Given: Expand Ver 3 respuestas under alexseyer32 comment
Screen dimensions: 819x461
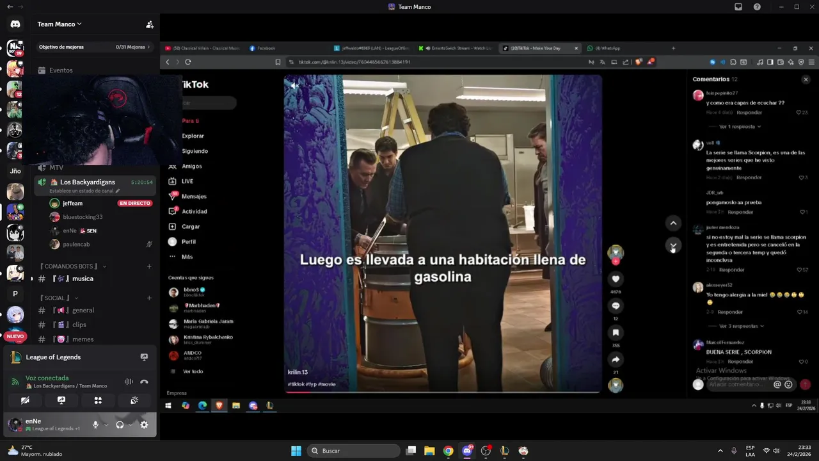Looking at the screenshot, I should pyautogui.click(x=742, y=326).
